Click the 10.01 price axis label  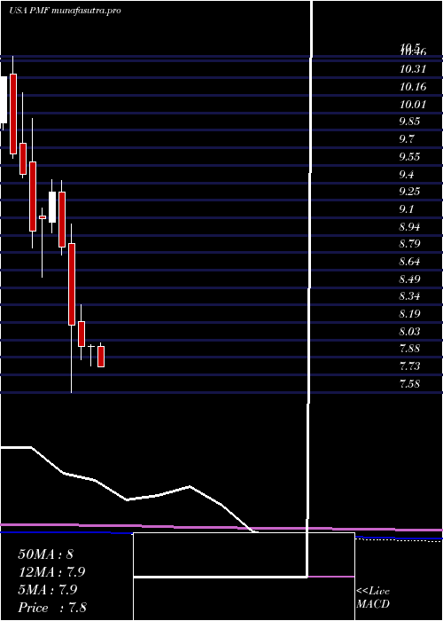413,105
